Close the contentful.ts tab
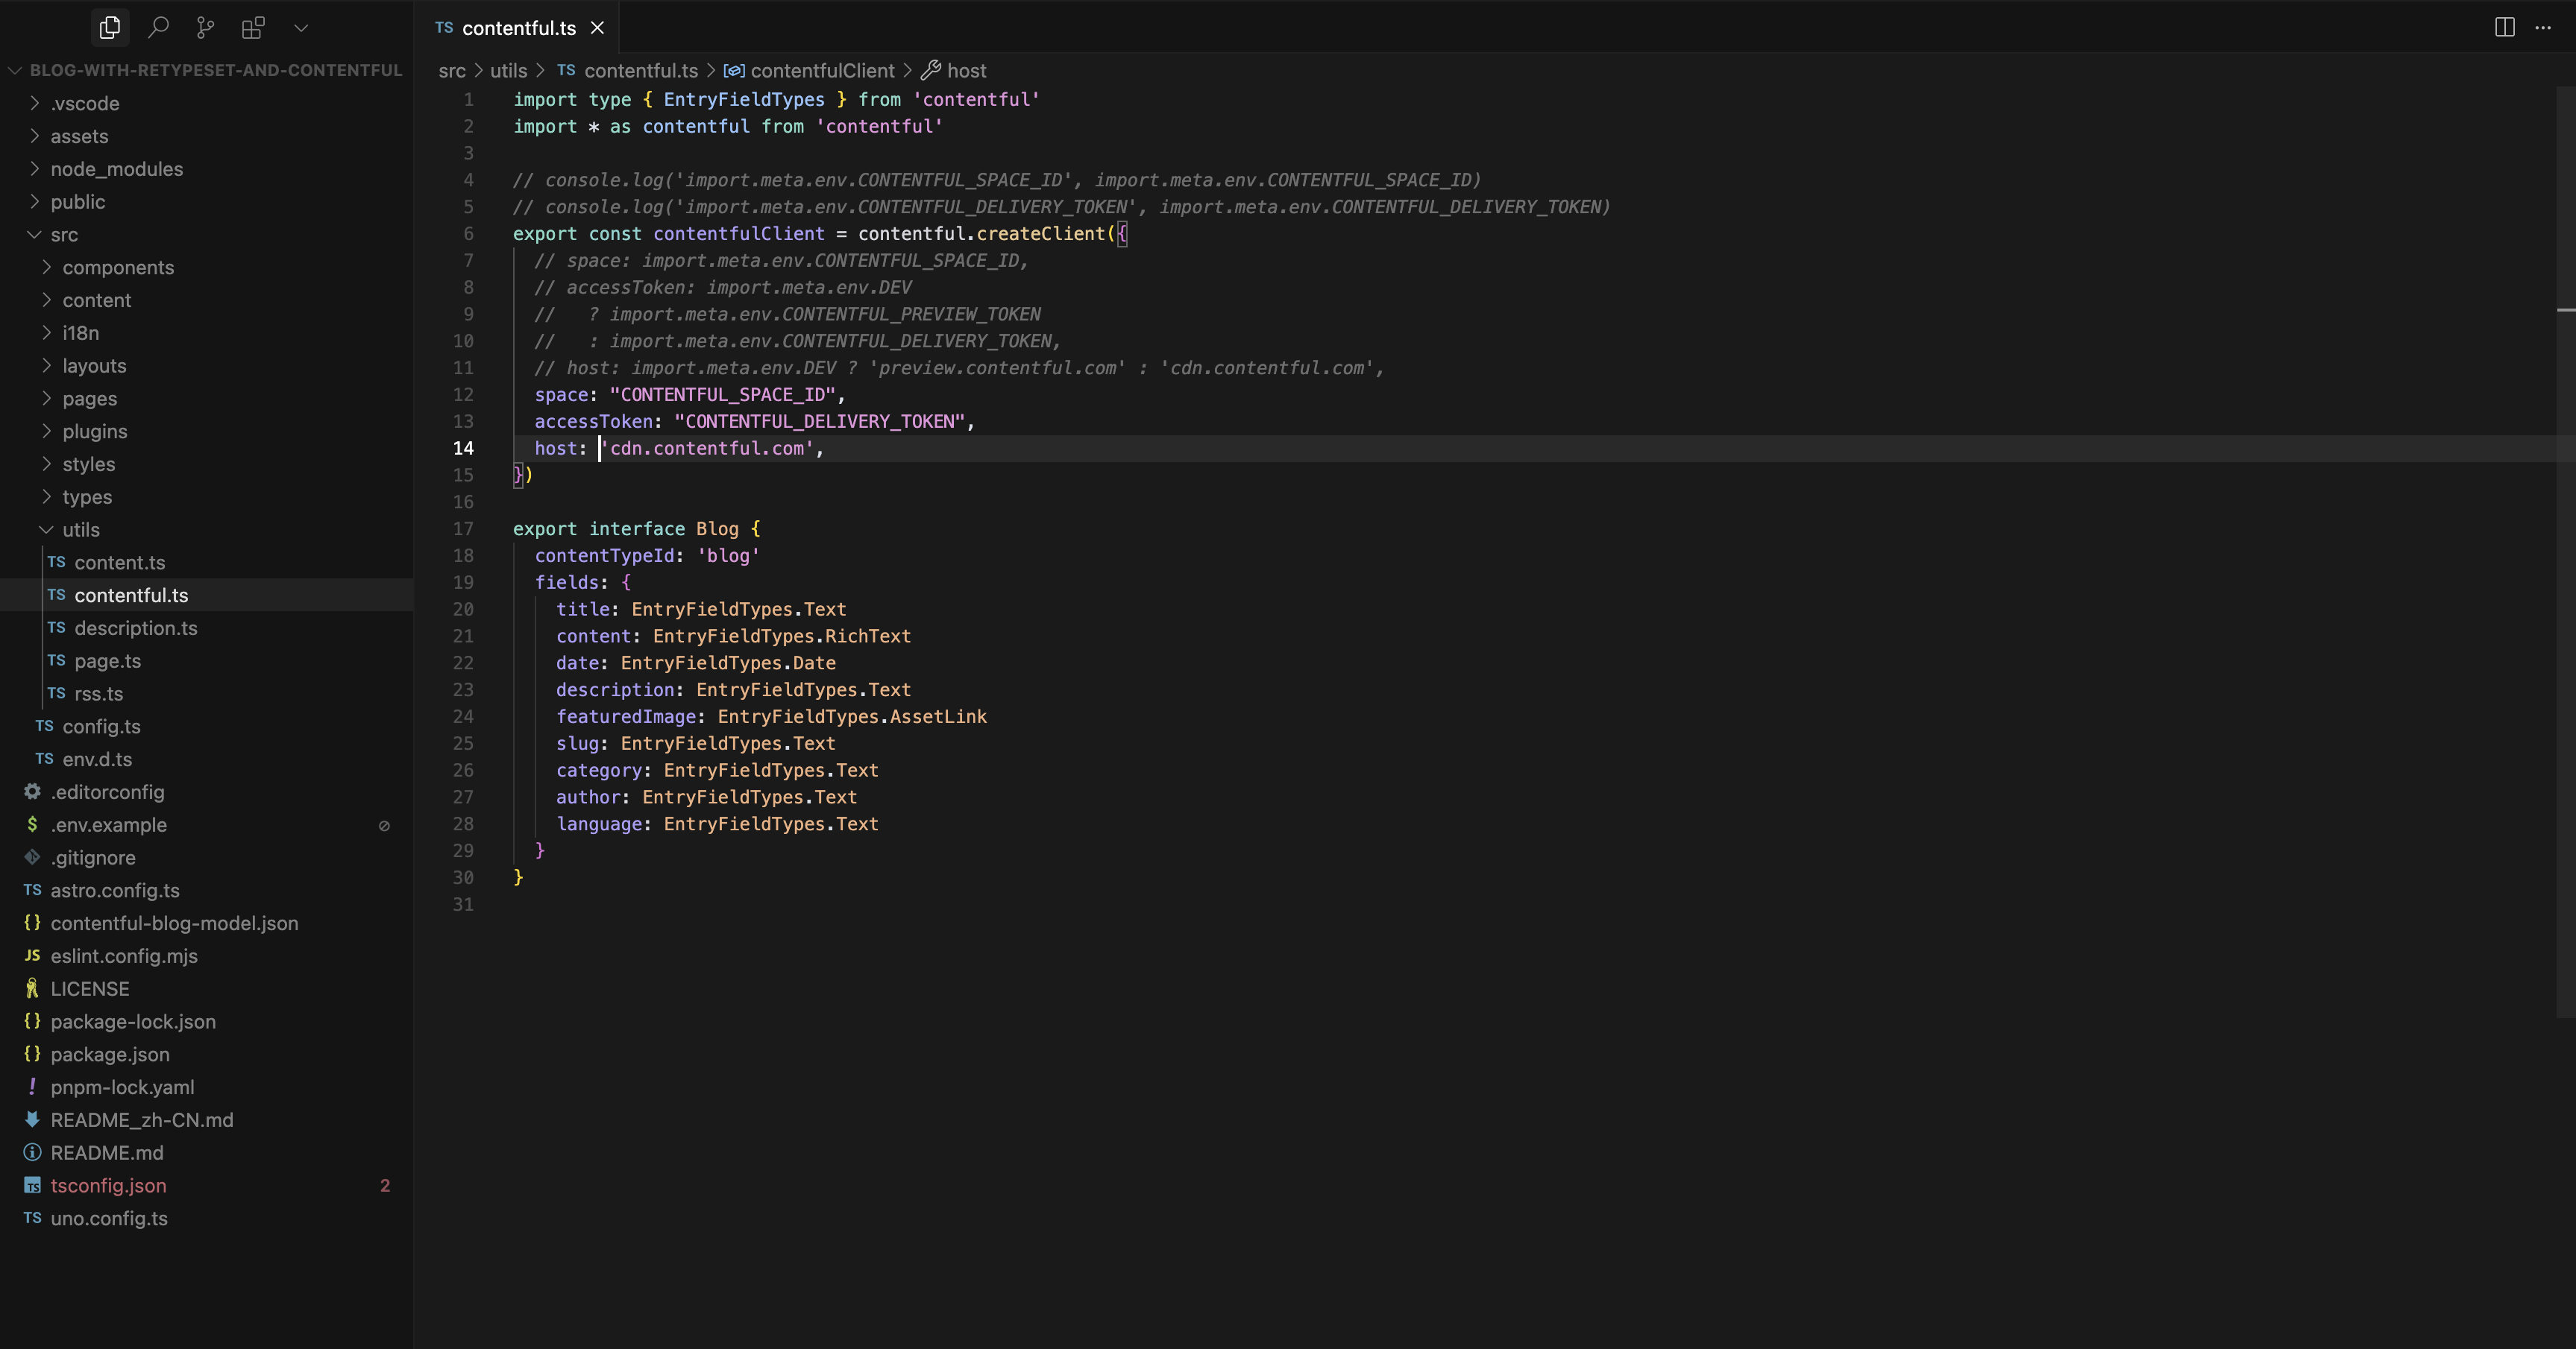This screenshot has height=1349, width=2576. point(597,28)
